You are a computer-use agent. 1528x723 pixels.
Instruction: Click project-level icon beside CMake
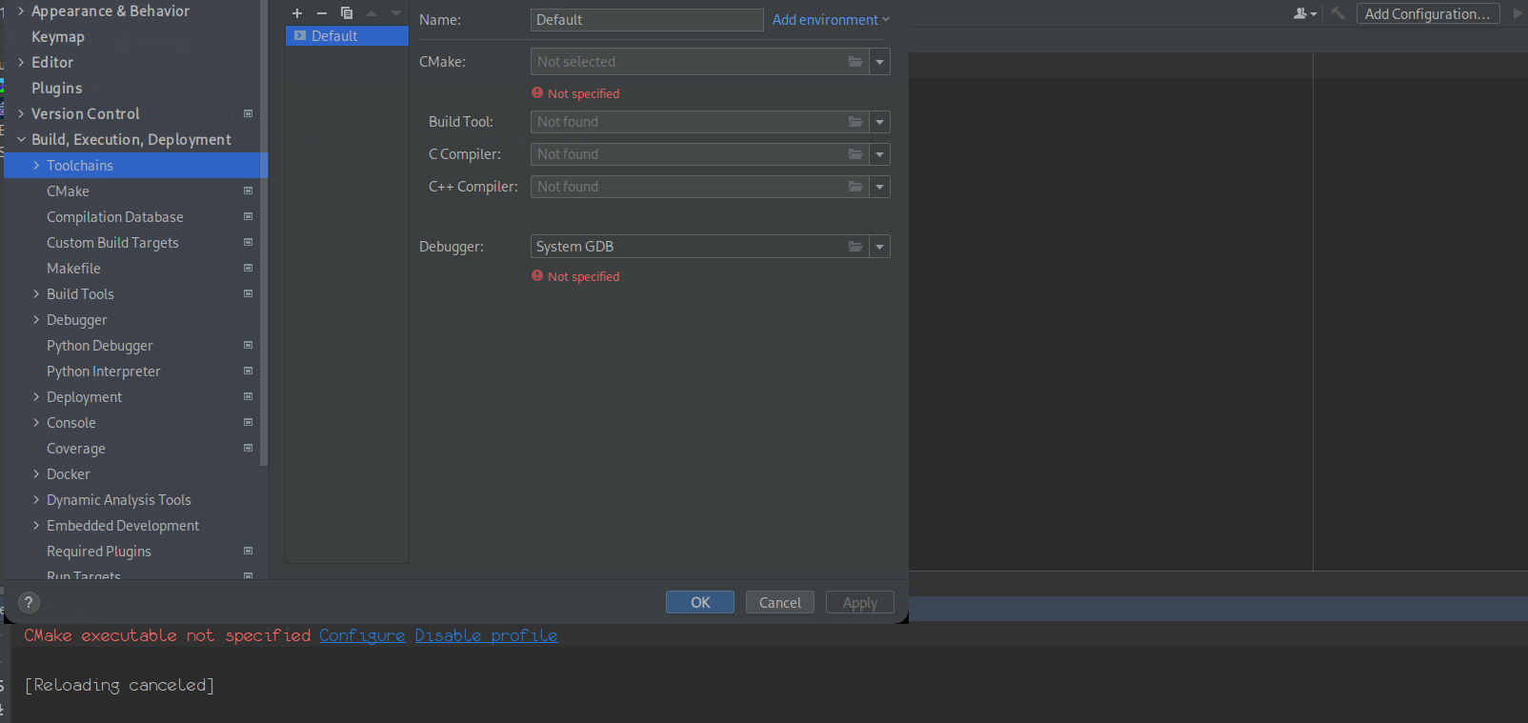click(x=249, y=191)
